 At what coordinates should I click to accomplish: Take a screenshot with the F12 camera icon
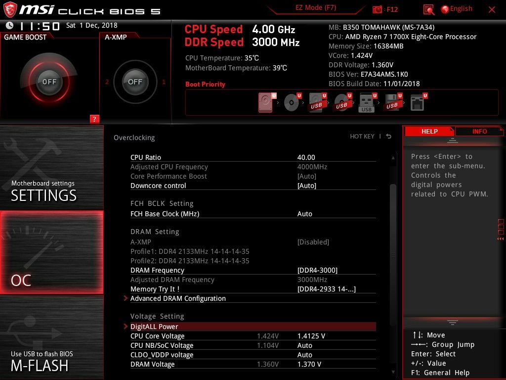tap(377, 9)
